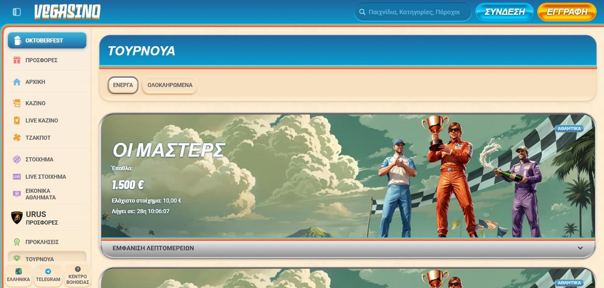Open the ΟΙ ΜΑΣΤΕΡΣ tournament banner image
Viewport: 604px width, 288px height.
pos(348,176)
